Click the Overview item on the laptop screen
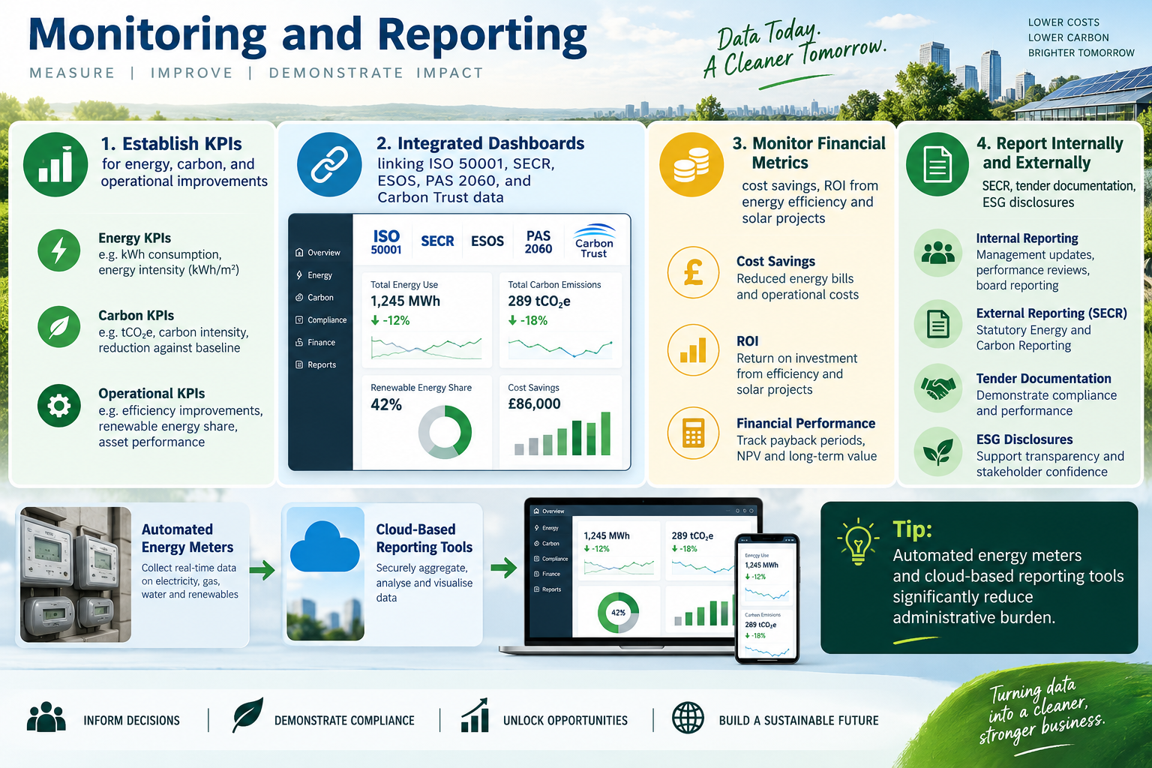The height and width of the screenshot is (768, 1152). tap(548, 511)
